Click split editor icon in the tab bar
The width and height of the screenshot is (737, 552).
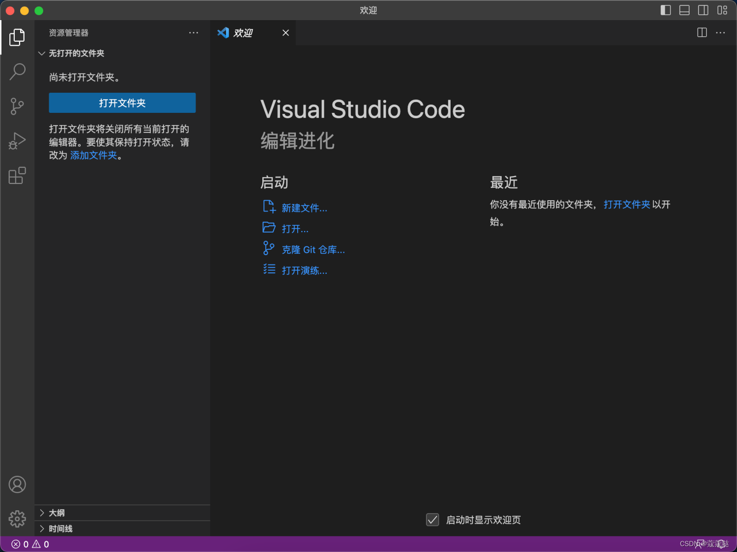coord(702,32)
